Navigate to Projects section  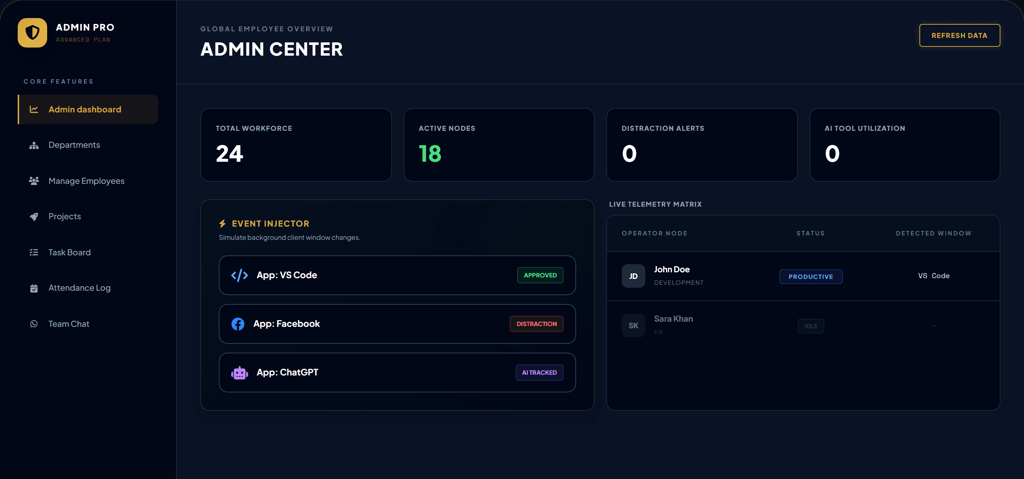pyautogui.click(x=88, y=217)
